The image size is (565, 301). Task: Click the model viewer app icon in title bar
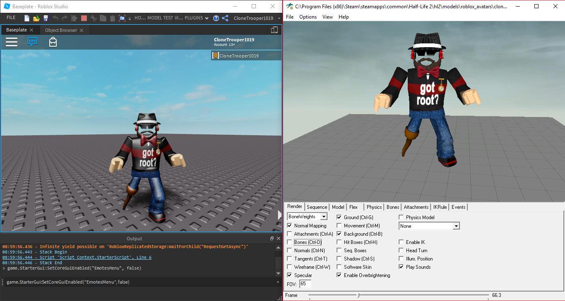[x=290, y=6]
